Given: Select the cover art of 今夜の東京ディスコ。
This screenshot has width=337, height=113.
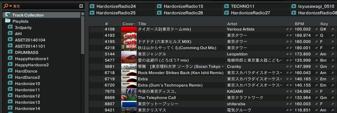Looking at the screenshot, I should [x=129, y=92].
